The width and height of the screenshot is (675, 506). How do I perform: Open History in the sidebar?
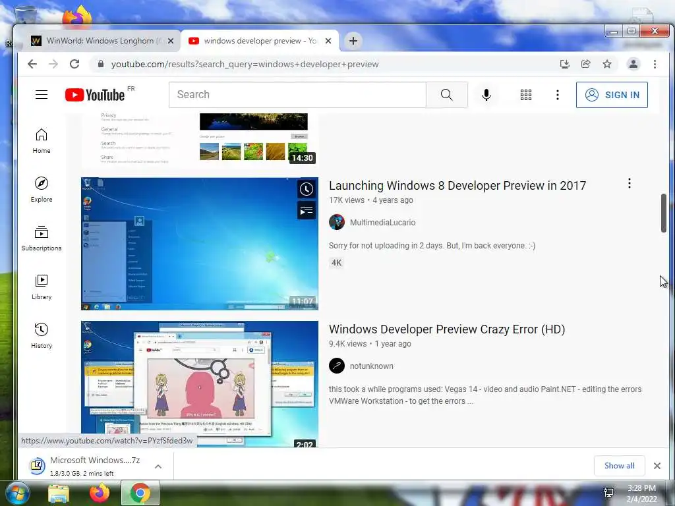[42, 336]
